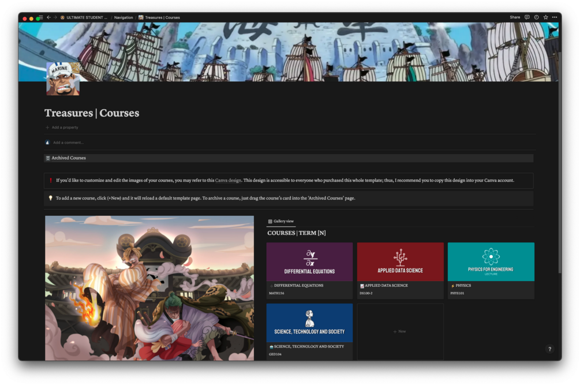The image size is (580, 385).
Task: Go back with the left arrow
Action: pos(48,17)
